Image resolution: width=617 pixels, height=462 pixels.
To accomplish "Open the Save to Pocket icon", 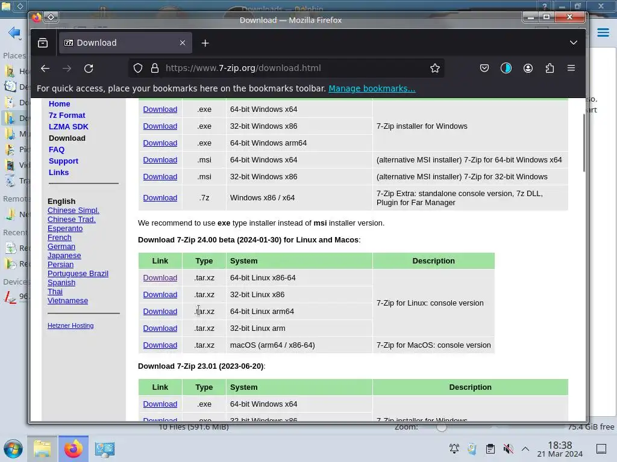I will 484,69.
